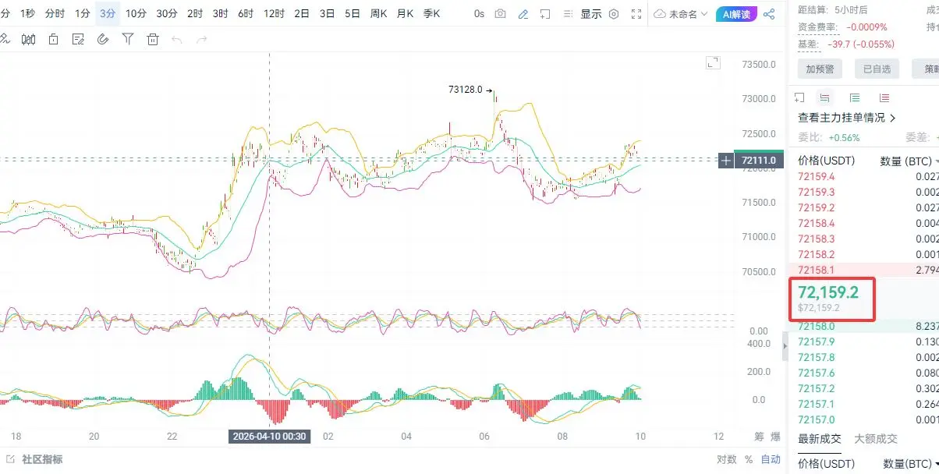Show buy orders only view
939x474 pixels.
point(855,97)
